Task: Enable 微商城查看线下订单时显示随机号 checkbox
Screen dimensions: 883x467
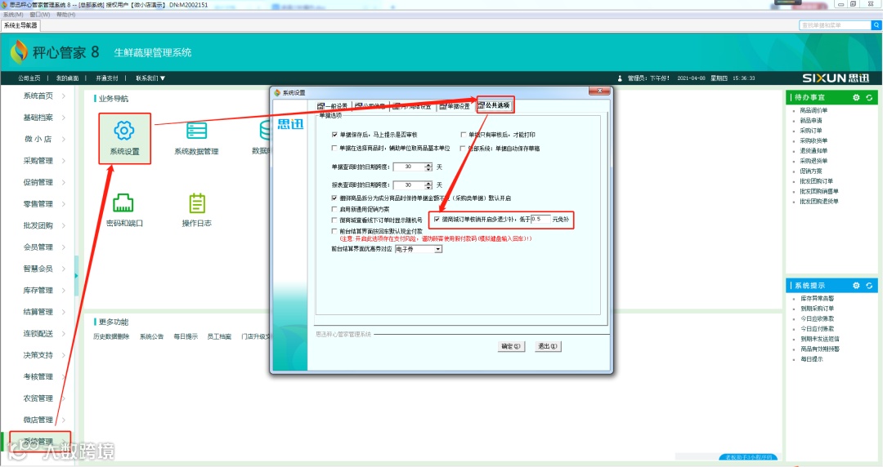Action: (x=334, y=220)
